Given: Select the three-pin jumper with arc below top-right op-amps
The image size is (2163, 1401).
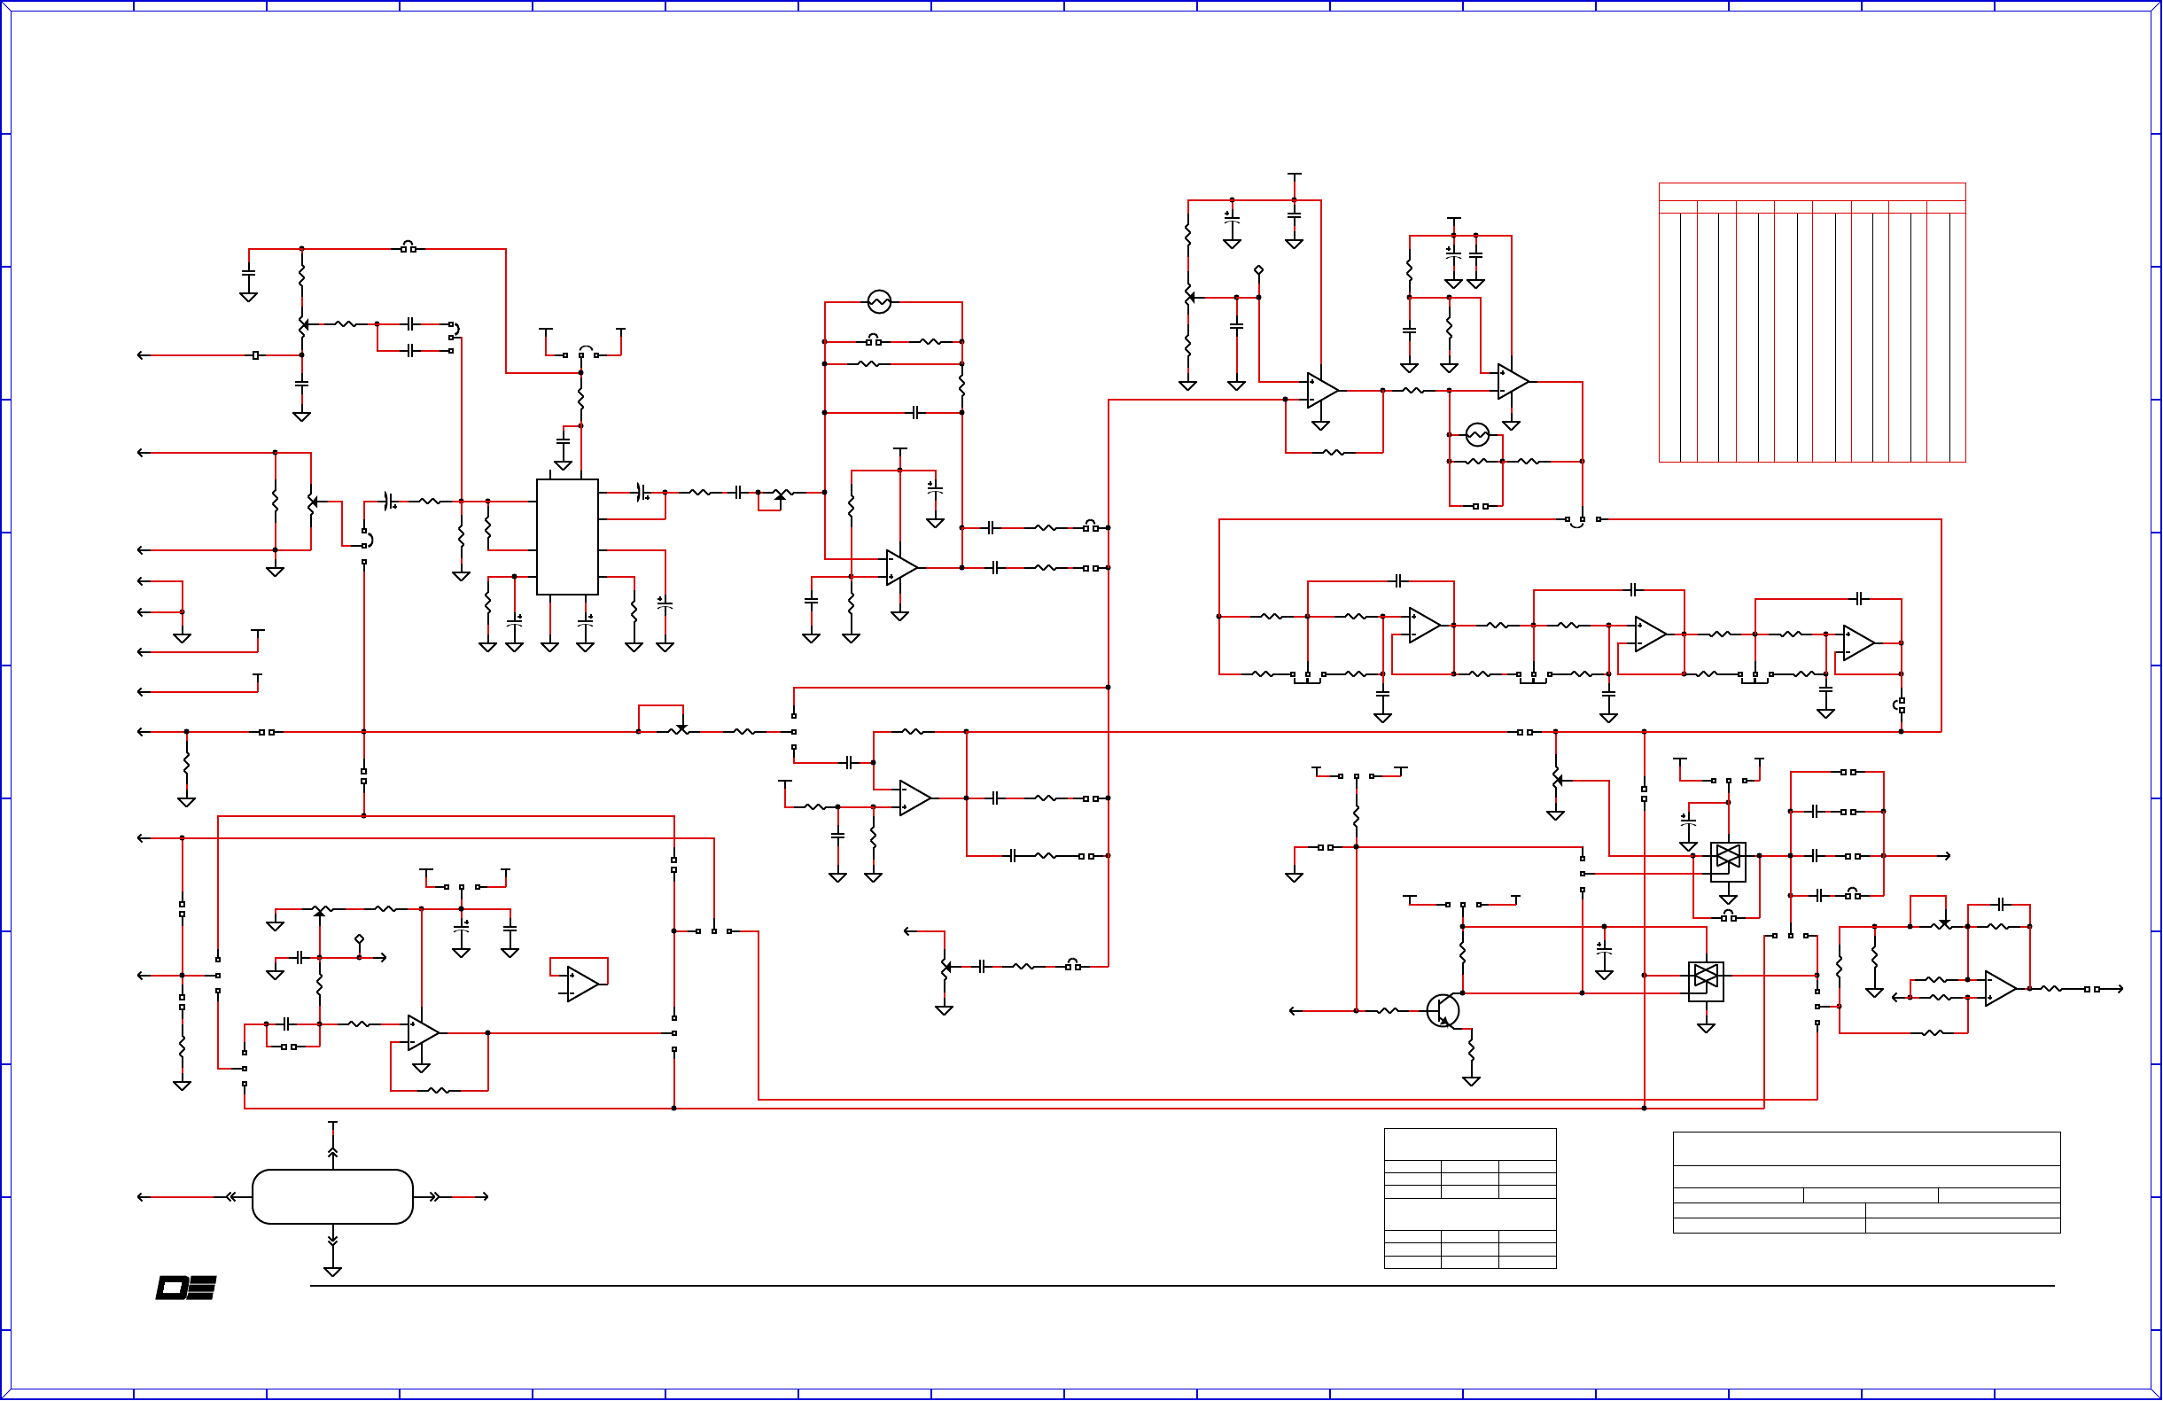Looking at the screenshot, I should [x=1583, y=522].
